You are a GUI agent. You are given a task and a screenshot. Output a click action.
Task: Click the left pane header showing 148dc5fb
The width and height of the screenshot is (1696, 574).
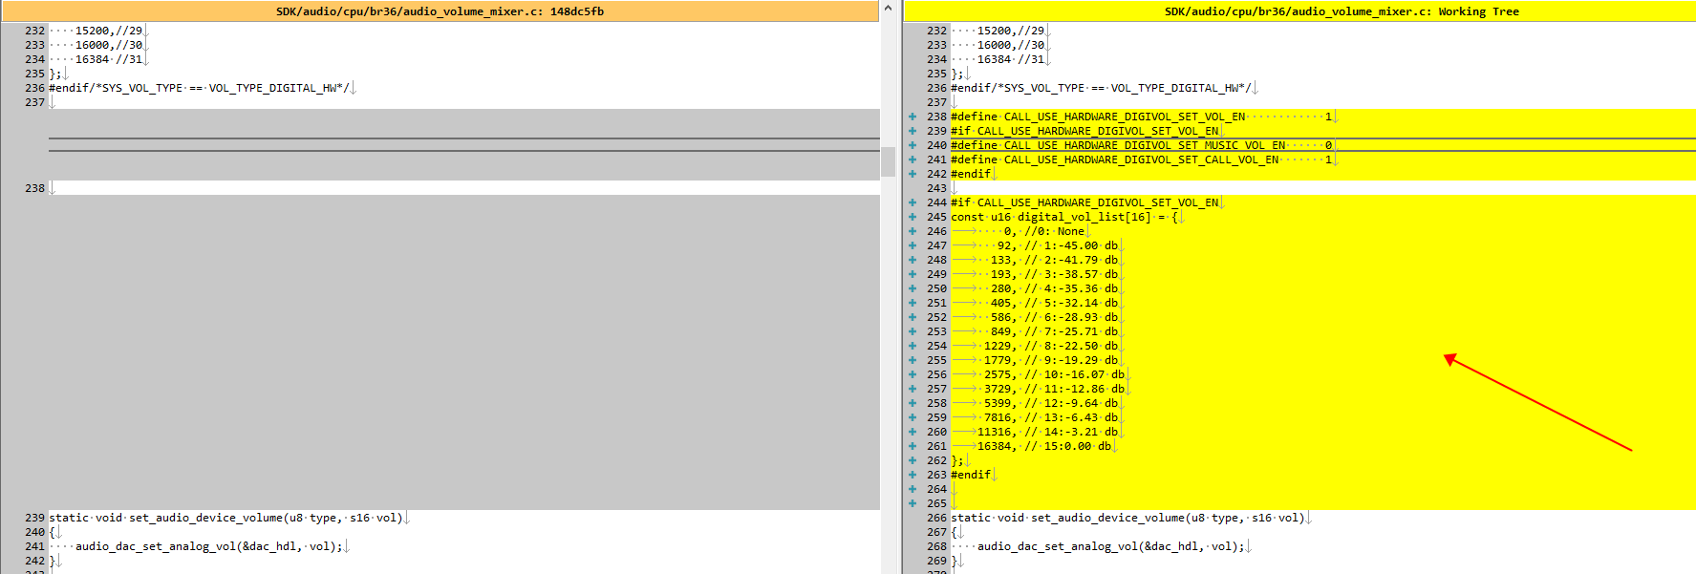click(440, 11)
